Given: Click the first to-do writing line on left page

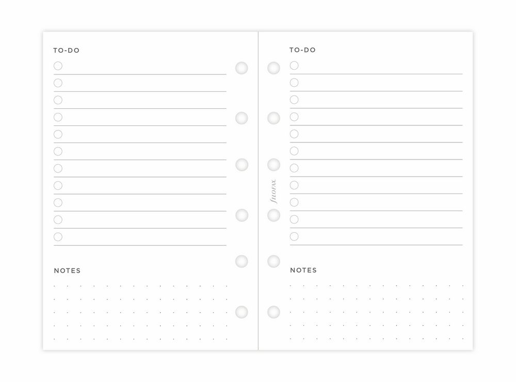Looking at the screenshot, I should point(140,74).
